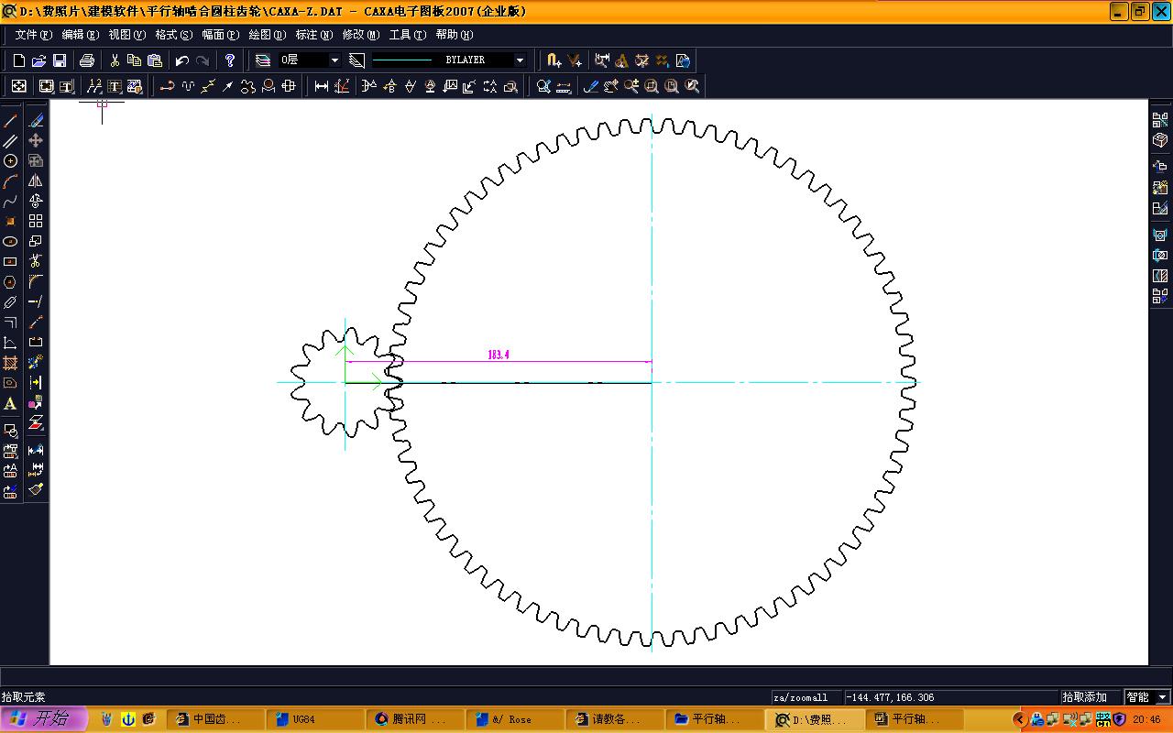Select the Circle drawing tool
1173x733 pixels.
11,161
